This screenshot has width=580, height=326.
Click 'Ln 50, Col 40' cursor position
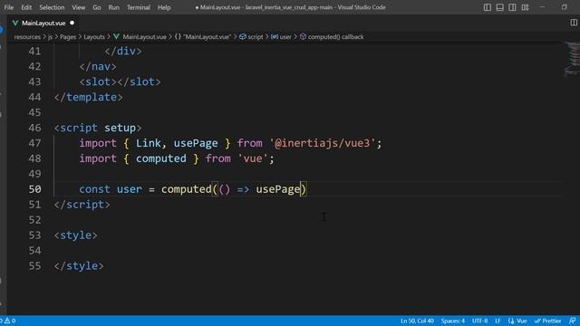coord(417,321)
